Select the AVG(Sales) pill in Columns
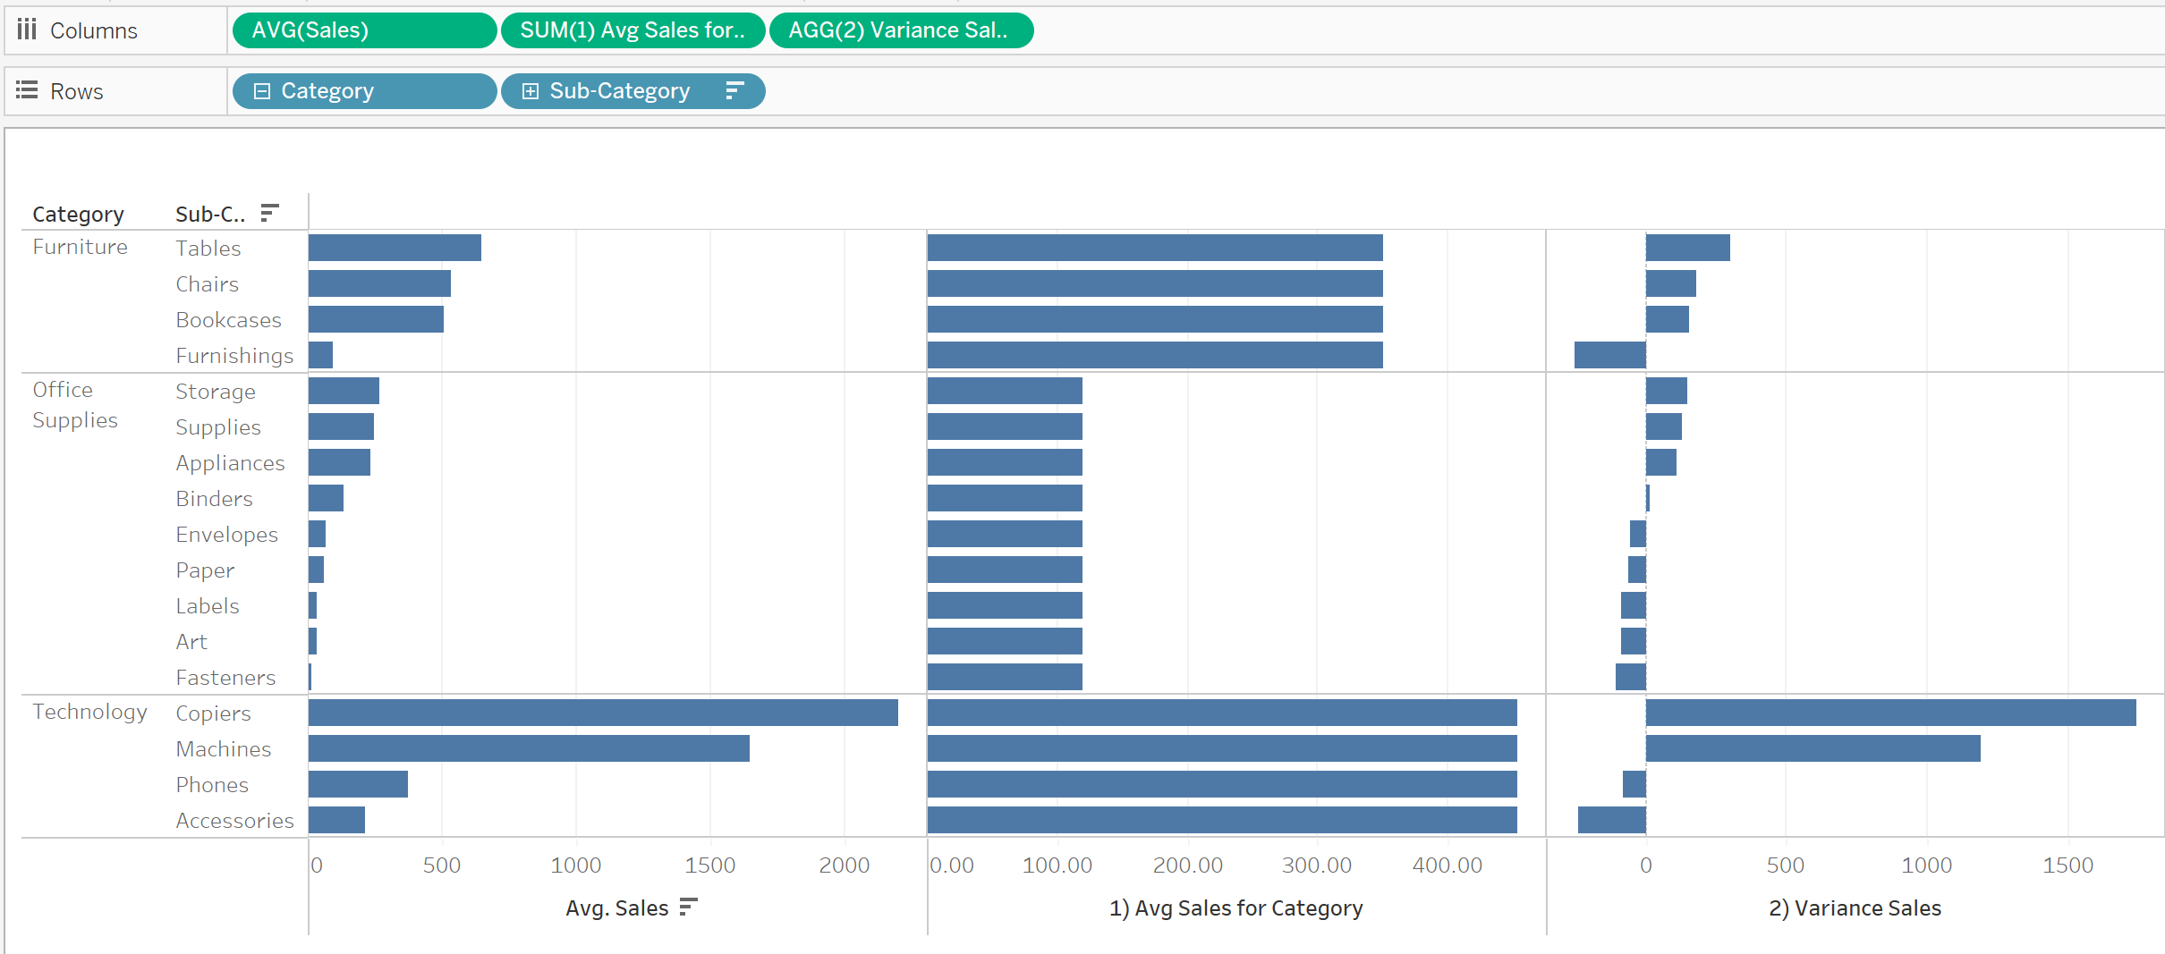The width and height of the screenshot is (2165, 954). [363, 30]
